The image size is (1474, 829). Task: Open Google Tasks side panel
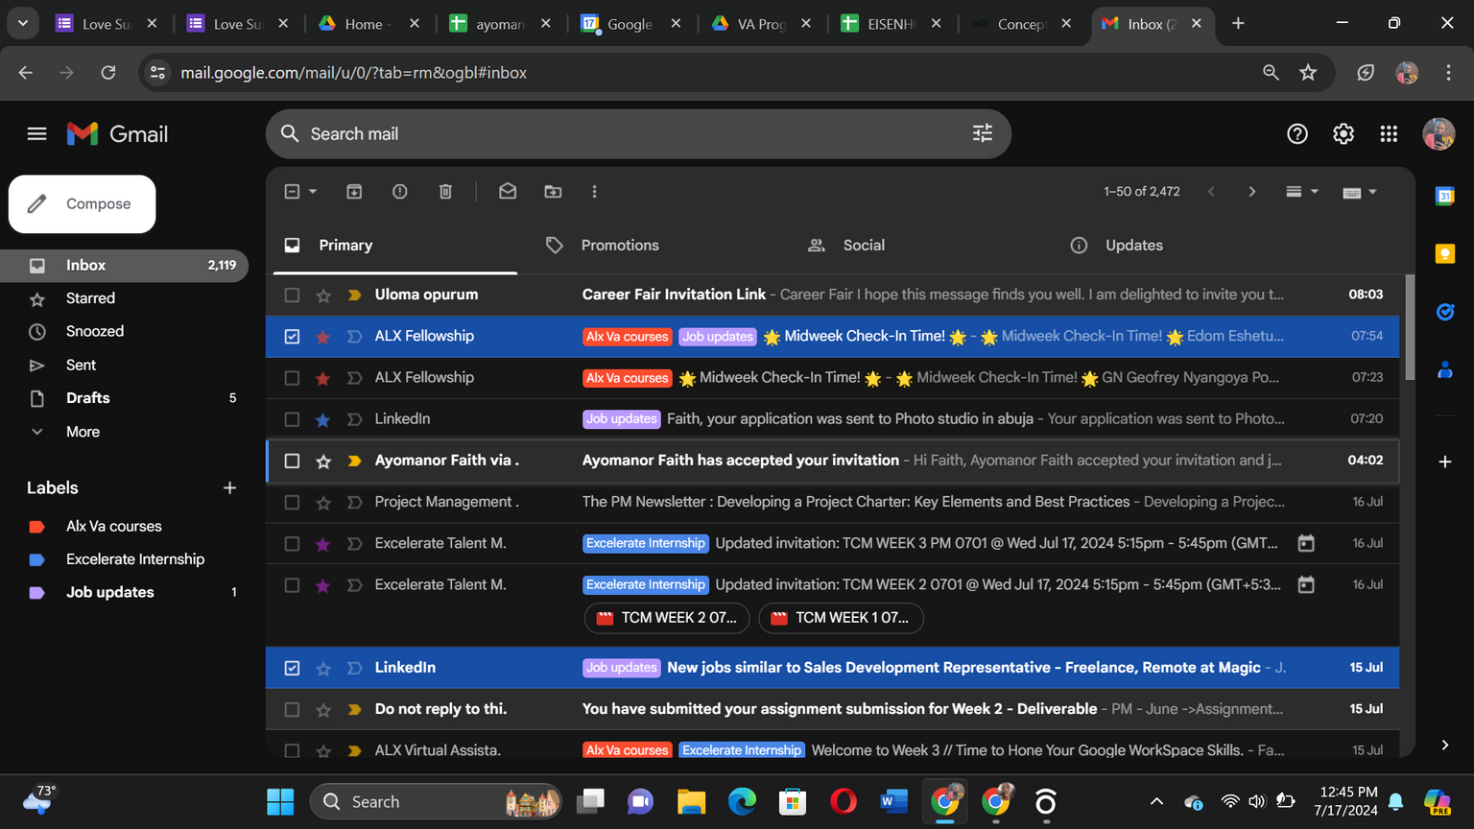(x=1444, y=312)
